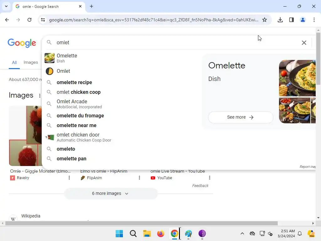321x241 pixels.
Task: Click the FlipAnim source link
Action: 91,178
